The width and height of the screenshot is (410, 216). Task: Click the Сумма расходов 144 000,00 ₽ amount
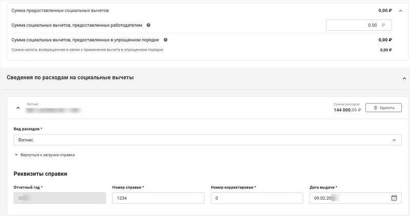[347, 110]
